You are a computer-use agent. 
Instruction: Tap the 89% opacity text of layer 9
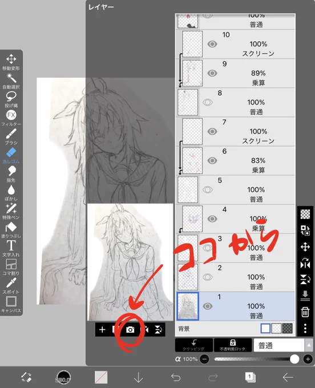pos(258,73)
